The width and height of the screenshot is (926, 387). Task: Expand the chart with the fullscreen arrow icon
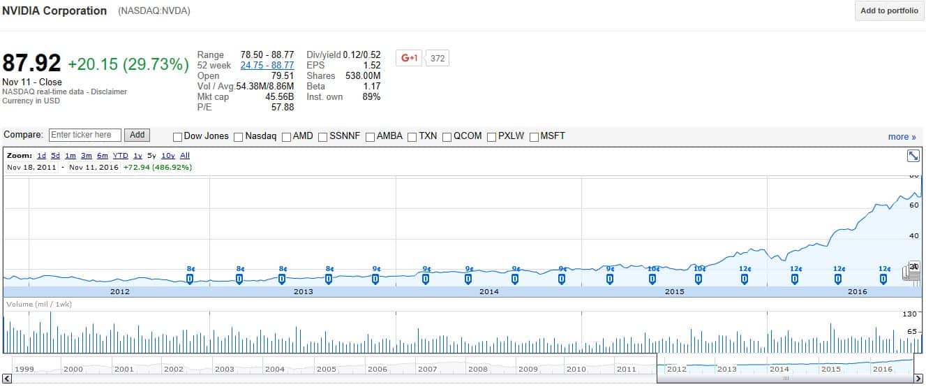tap(913, 156)
